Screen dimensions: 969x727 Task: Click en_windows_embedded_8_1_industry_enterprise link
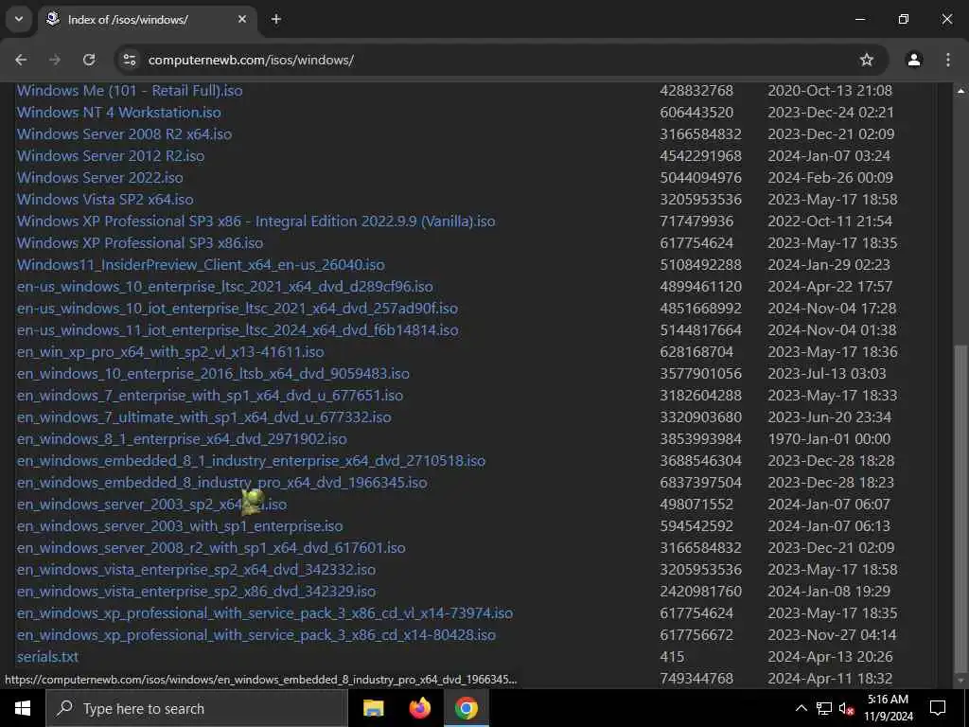251,461
